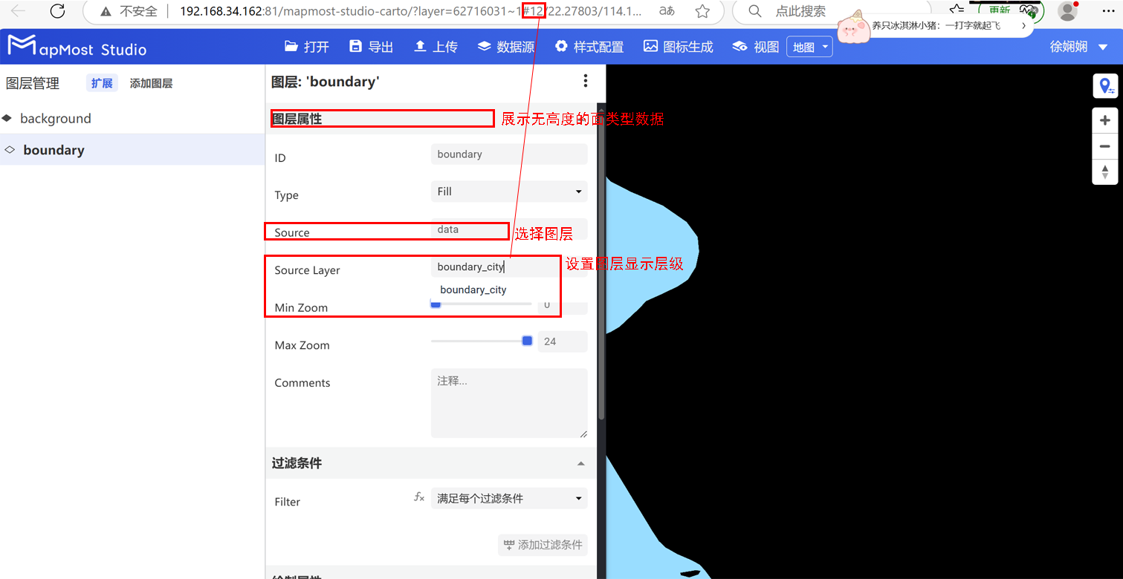Click the fx expression icon beside Filter
1123x579 pixels.
click(419, 497)
